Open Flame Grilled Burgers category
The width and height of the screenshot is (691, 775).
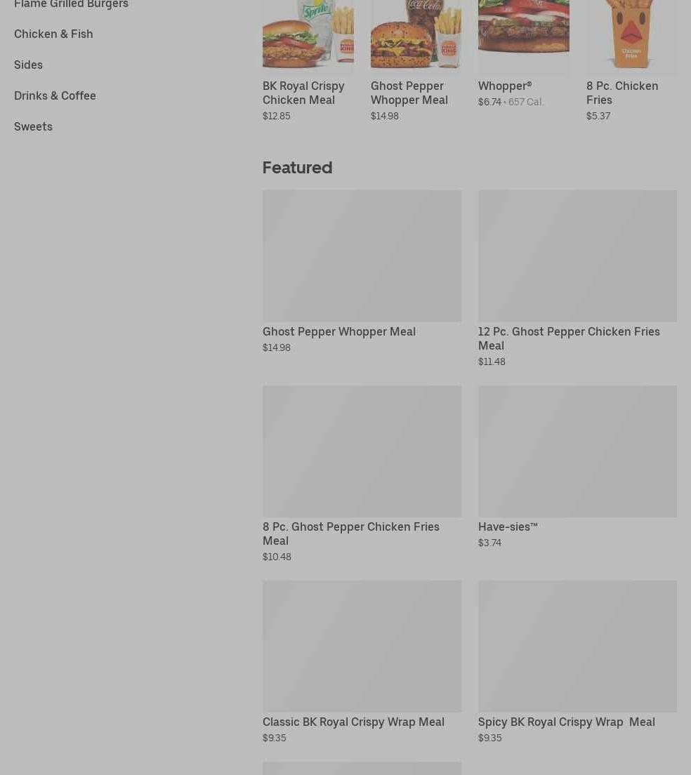click(71, 4)
